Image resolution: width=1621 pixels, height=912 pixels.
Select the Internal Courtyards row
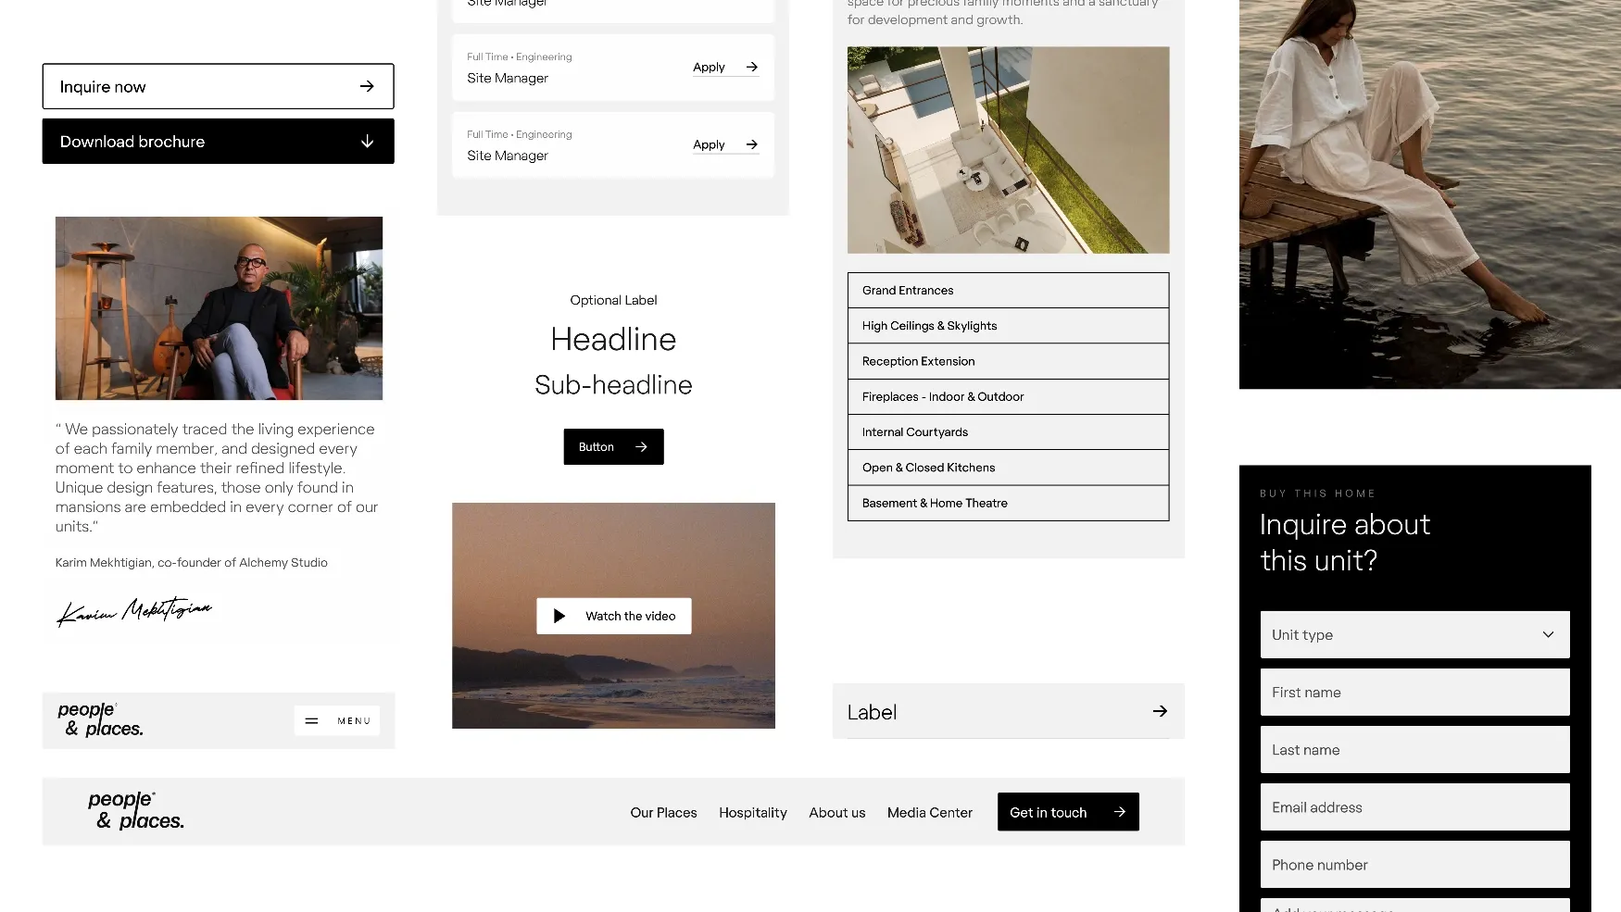tap(1008, 431)
